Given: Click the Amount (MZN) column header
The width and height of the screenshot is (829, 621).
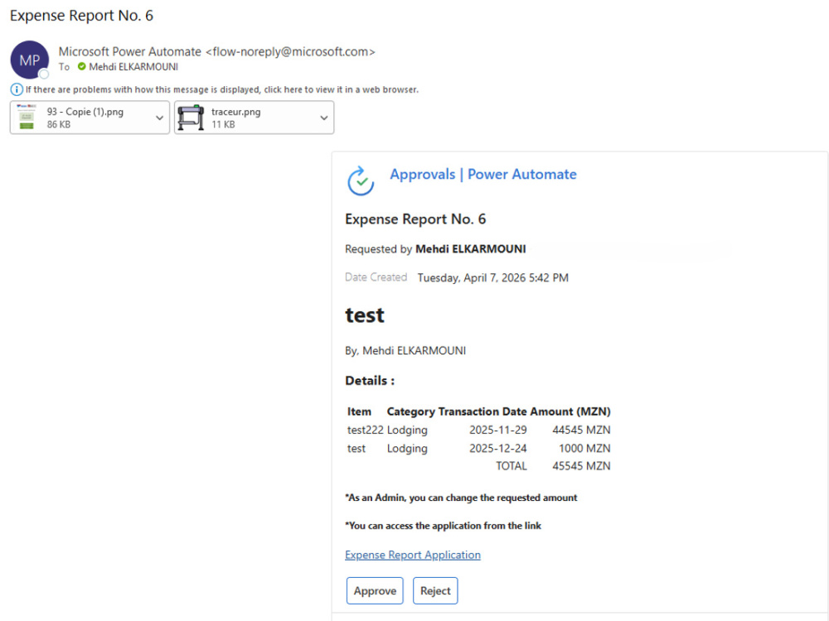Looking at the screenshot, I should point(570,412).
